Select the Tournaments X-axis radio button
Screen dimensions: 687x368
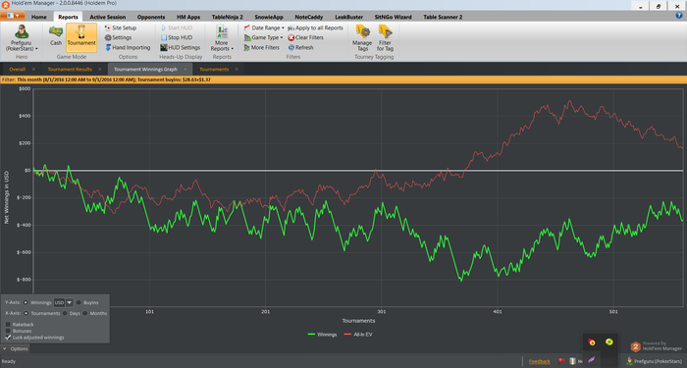(26, 313)
